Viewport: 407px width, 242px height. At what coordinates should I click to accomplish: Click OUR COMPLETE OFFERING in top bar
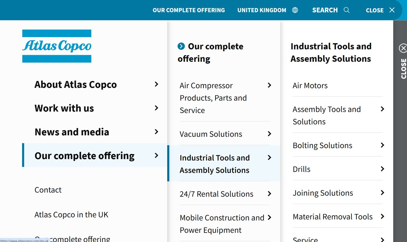click(x=189, y=10)
